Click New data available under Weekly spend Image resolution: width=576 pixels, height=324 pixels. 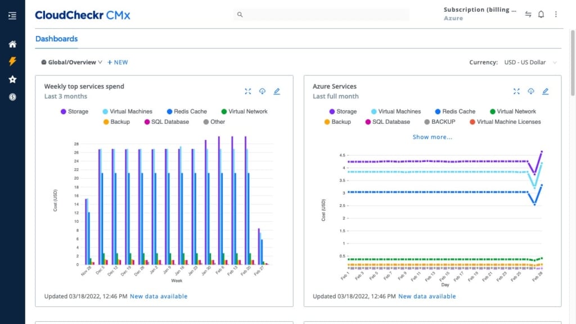[158, 296]
